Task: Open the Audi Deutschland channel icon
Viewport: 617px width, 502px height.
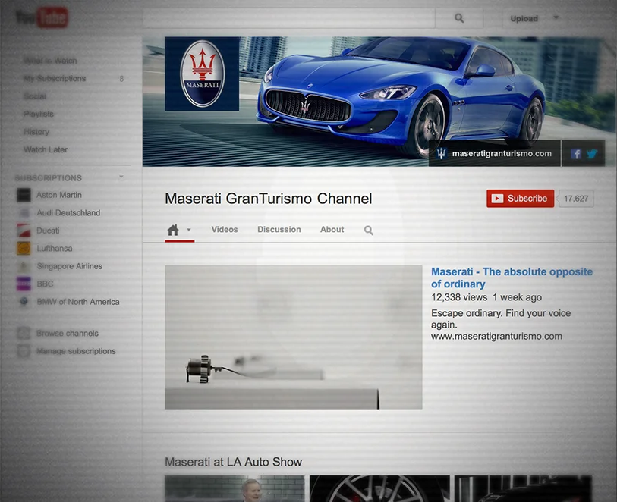Action: [x=24, y=212]
